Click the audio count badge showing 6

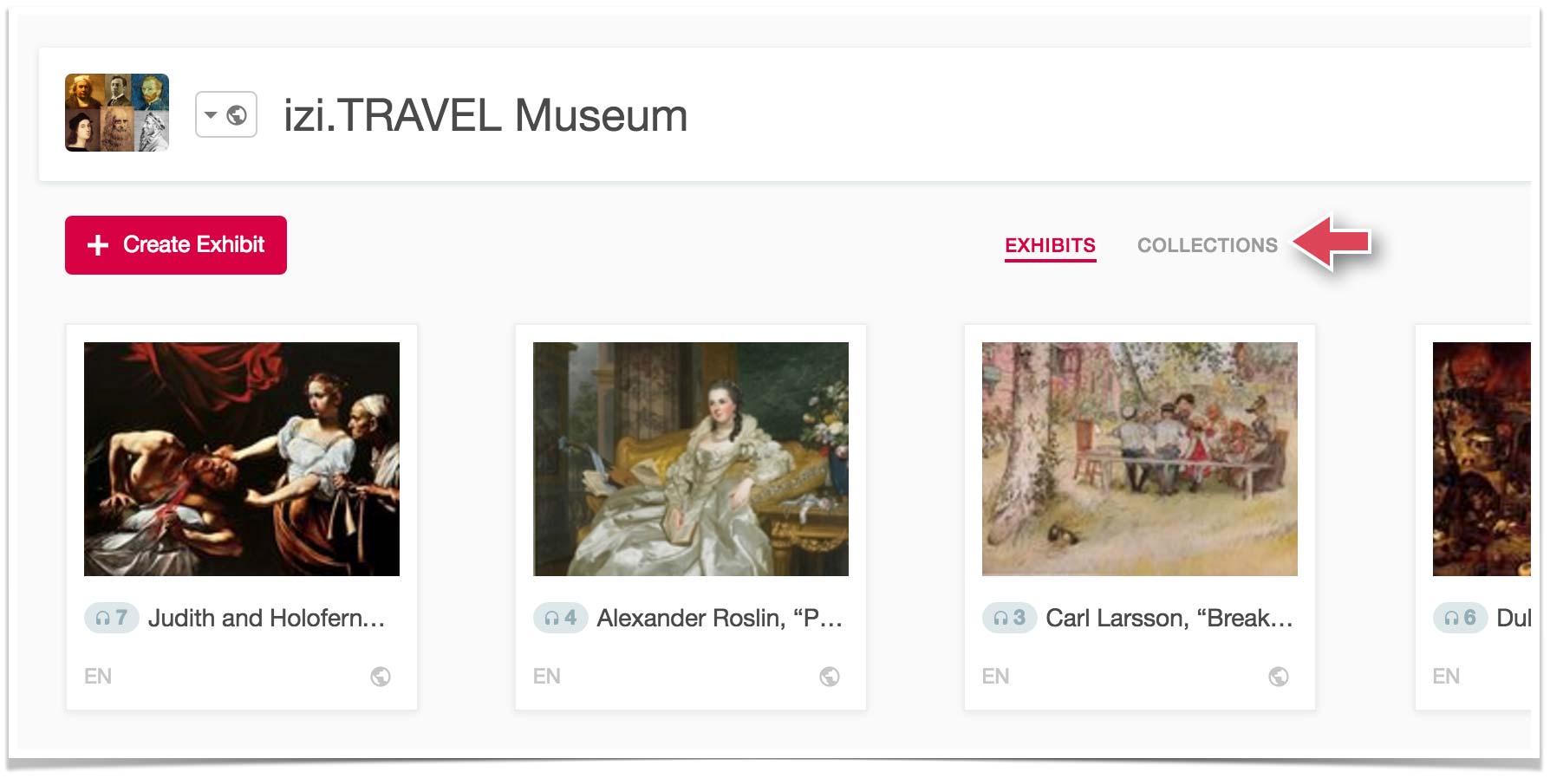pos(1460,618)
